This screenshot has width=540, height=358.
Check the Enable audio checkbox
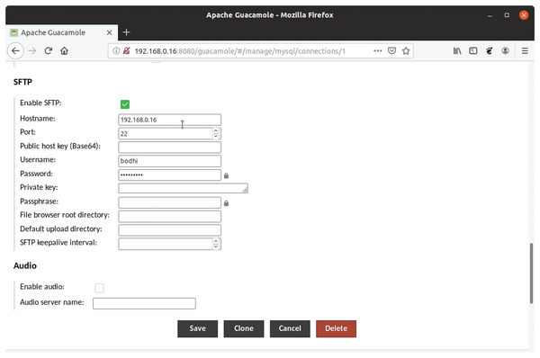pos(99,288)
